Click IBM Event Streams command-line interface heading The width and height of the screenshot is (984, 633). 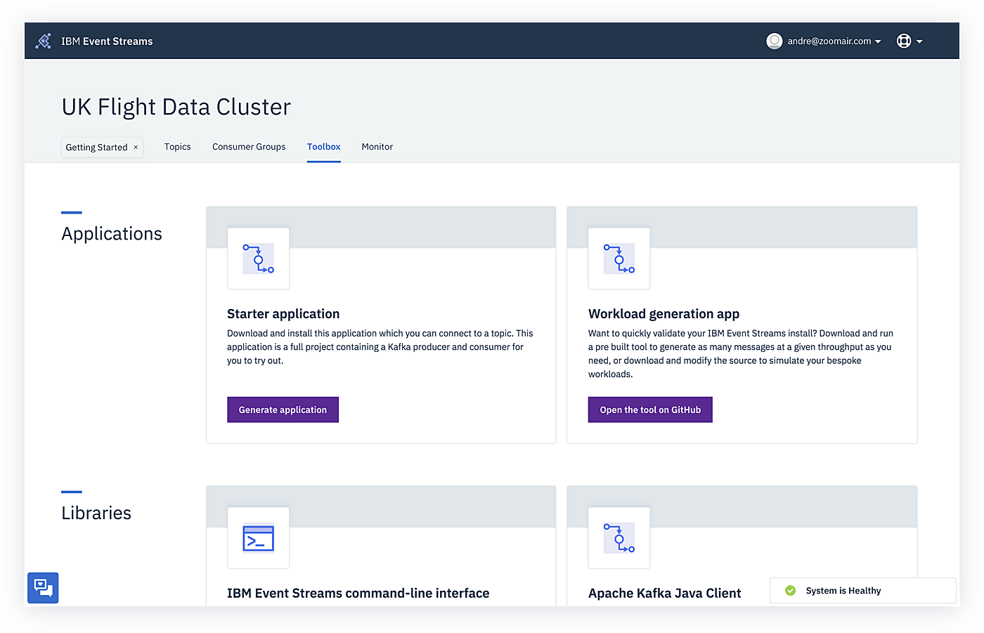coord(358,594)
